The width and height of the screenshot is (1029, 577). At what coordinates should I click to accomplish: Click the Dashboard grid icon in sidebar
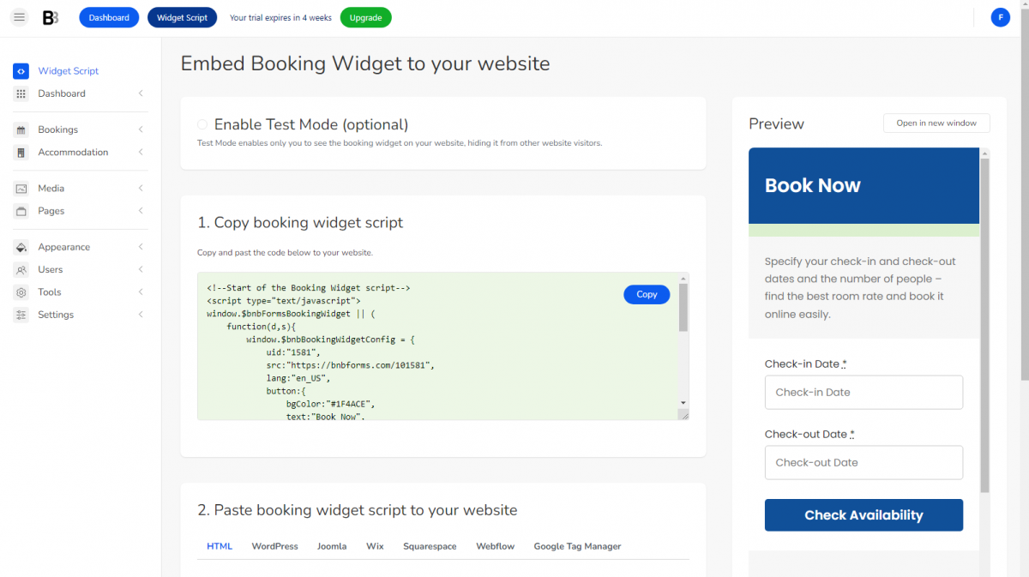pos(19,93)
